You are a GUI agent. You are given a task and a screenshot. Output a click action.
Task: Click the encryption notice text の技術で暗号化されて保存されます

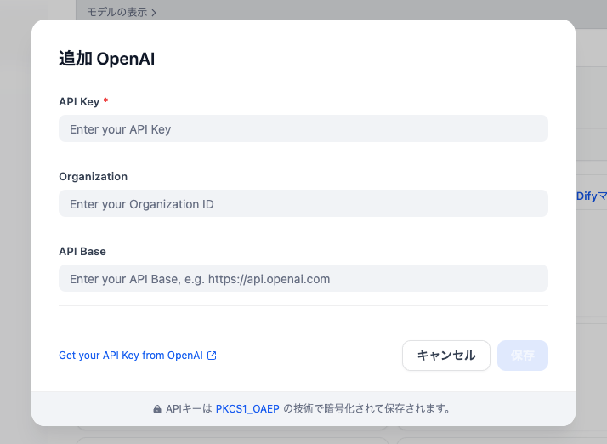click(367, 409)
